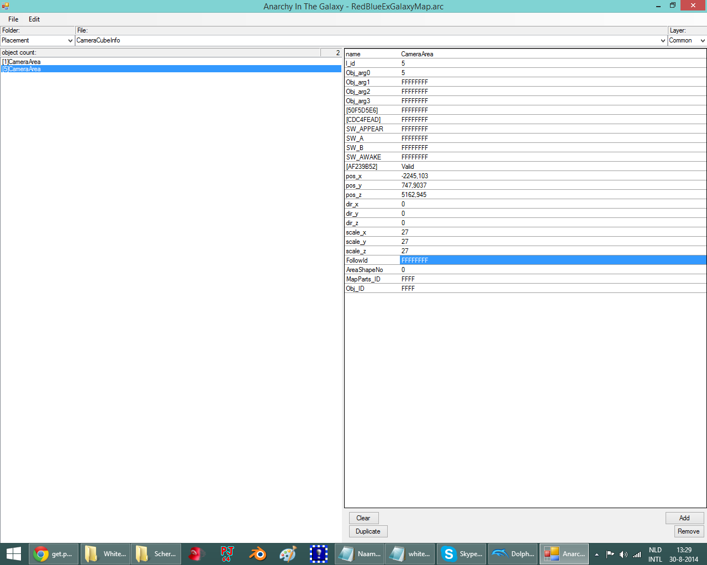Click the volume speaker icon in system tray
The image size is (707, 565).
(x=624, y=555)
